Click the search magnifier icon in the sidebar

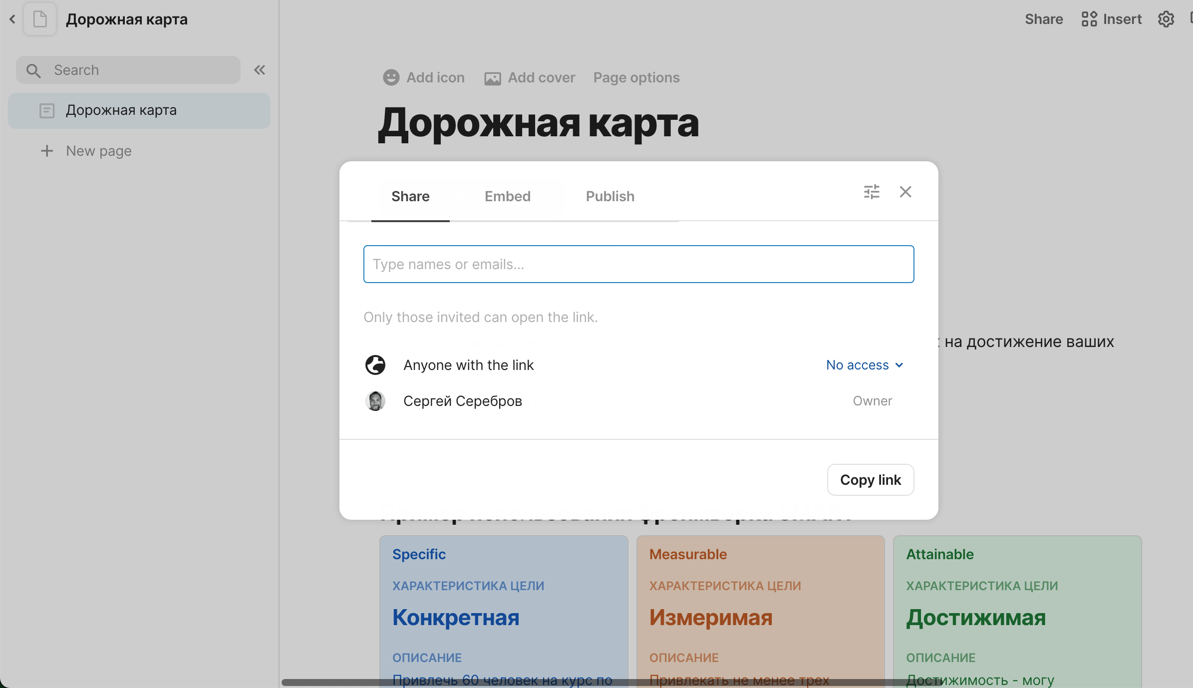pyautogui.click(x=33, y=70)
